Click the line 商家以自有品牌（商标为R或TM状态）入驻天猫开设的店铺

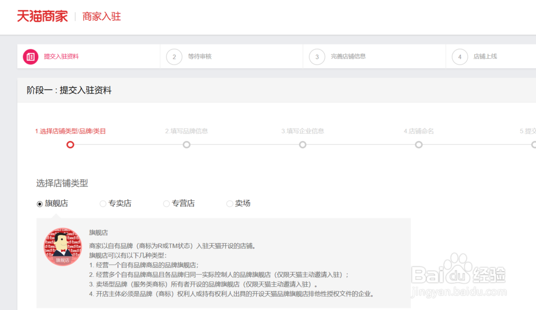click(x=173, y=246)
